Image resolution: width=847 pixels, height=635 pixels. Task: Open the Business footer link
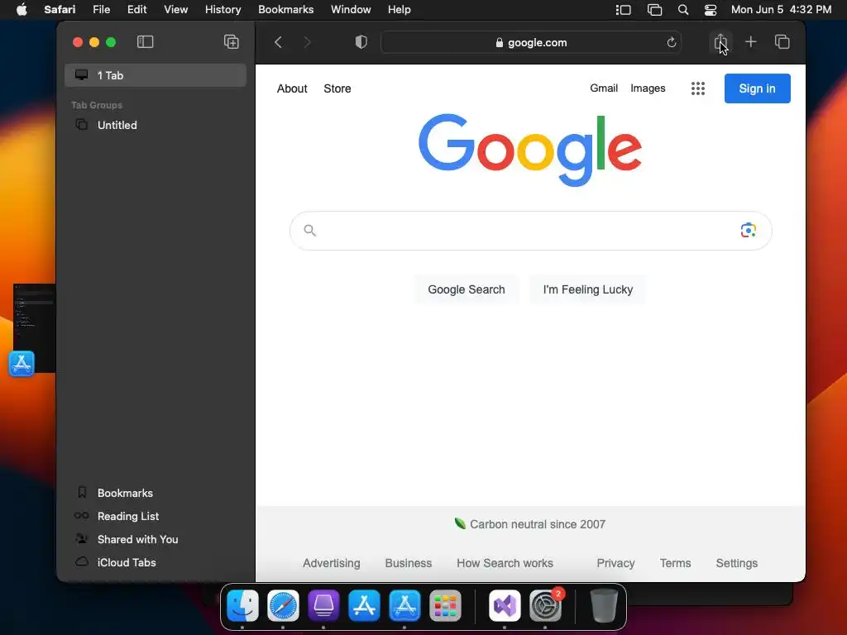[x=409, y=563]
